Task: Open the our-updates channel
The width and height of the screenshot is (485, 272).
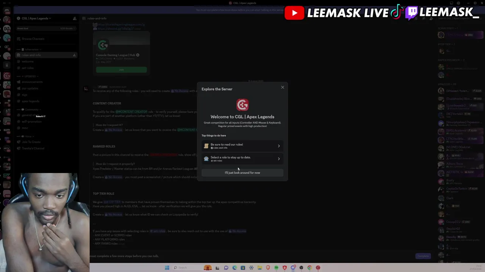Action: pyautogui.click(x=30, y=88)
